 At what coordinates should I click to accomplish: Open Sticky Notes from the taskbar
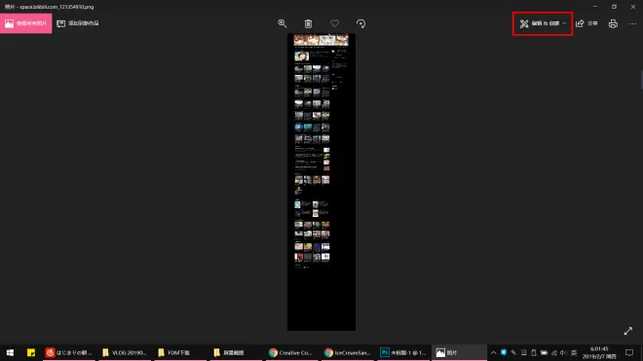click(x=31, y=353)
